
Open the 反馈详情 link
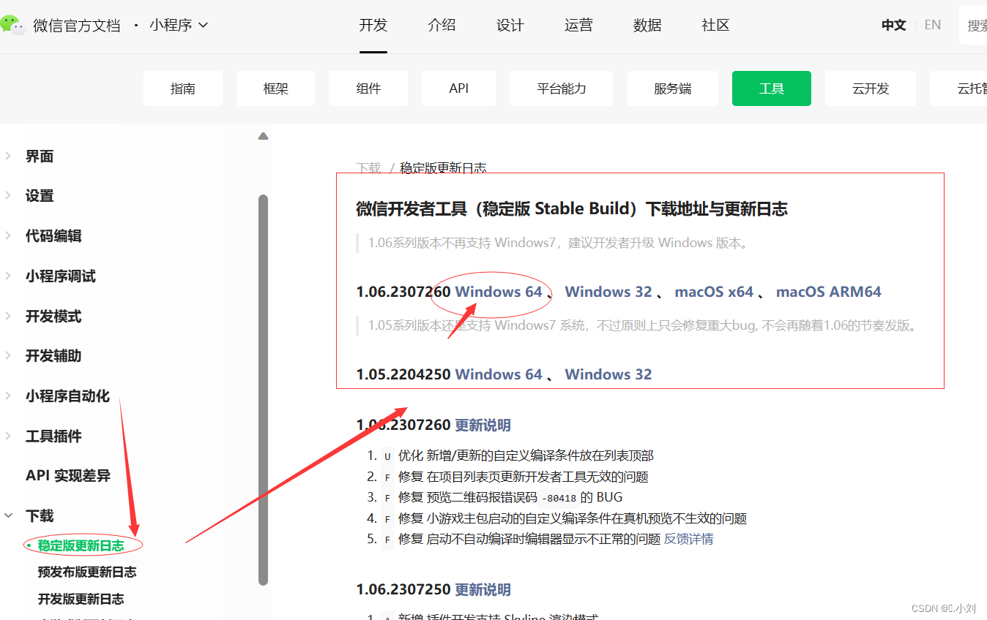point(689,539)
